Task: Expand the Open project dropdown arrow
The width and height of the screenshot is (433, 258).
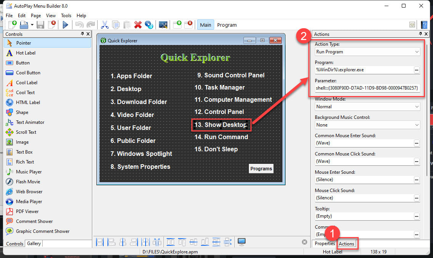Action: [x=32, y=25]
